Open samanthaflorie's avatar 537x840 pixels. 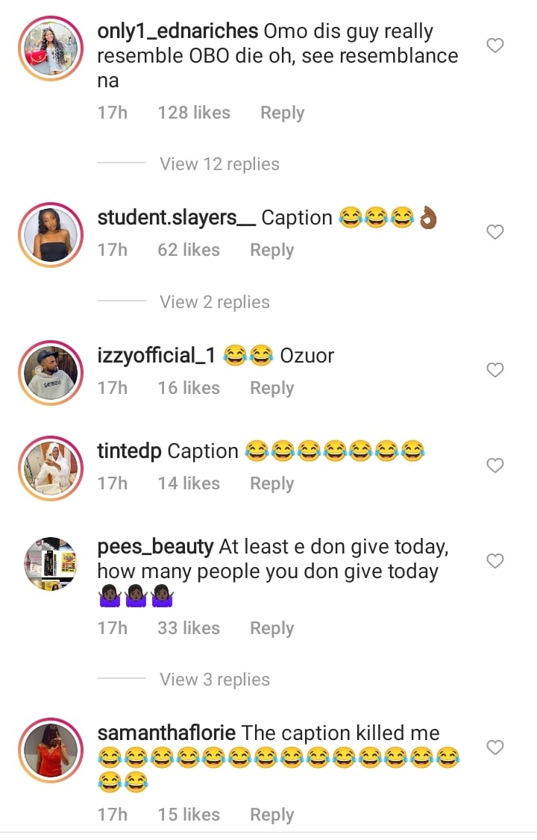point(51,750)
